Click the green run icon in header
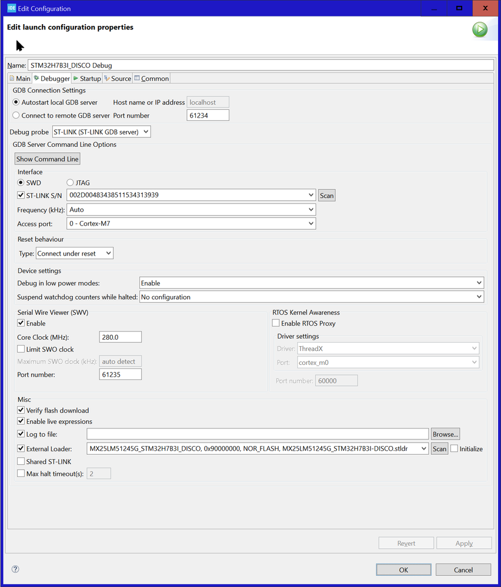 point(480,29)
